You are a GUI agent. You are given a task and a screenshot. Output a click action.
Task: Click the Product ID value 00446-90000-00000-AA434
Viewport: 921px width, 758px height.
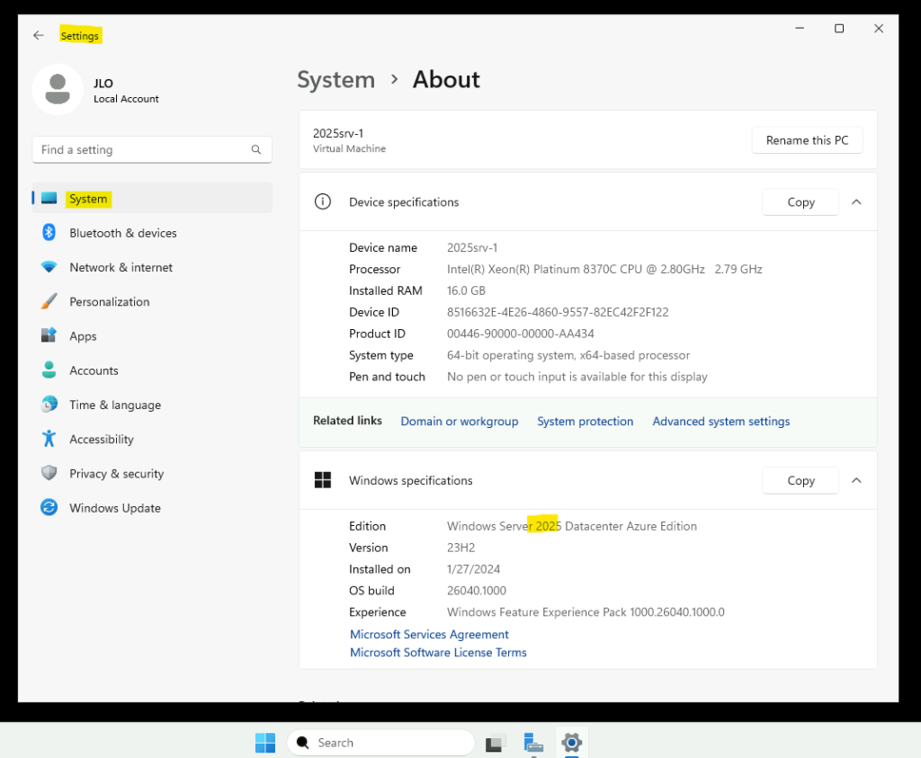[521, 334]
